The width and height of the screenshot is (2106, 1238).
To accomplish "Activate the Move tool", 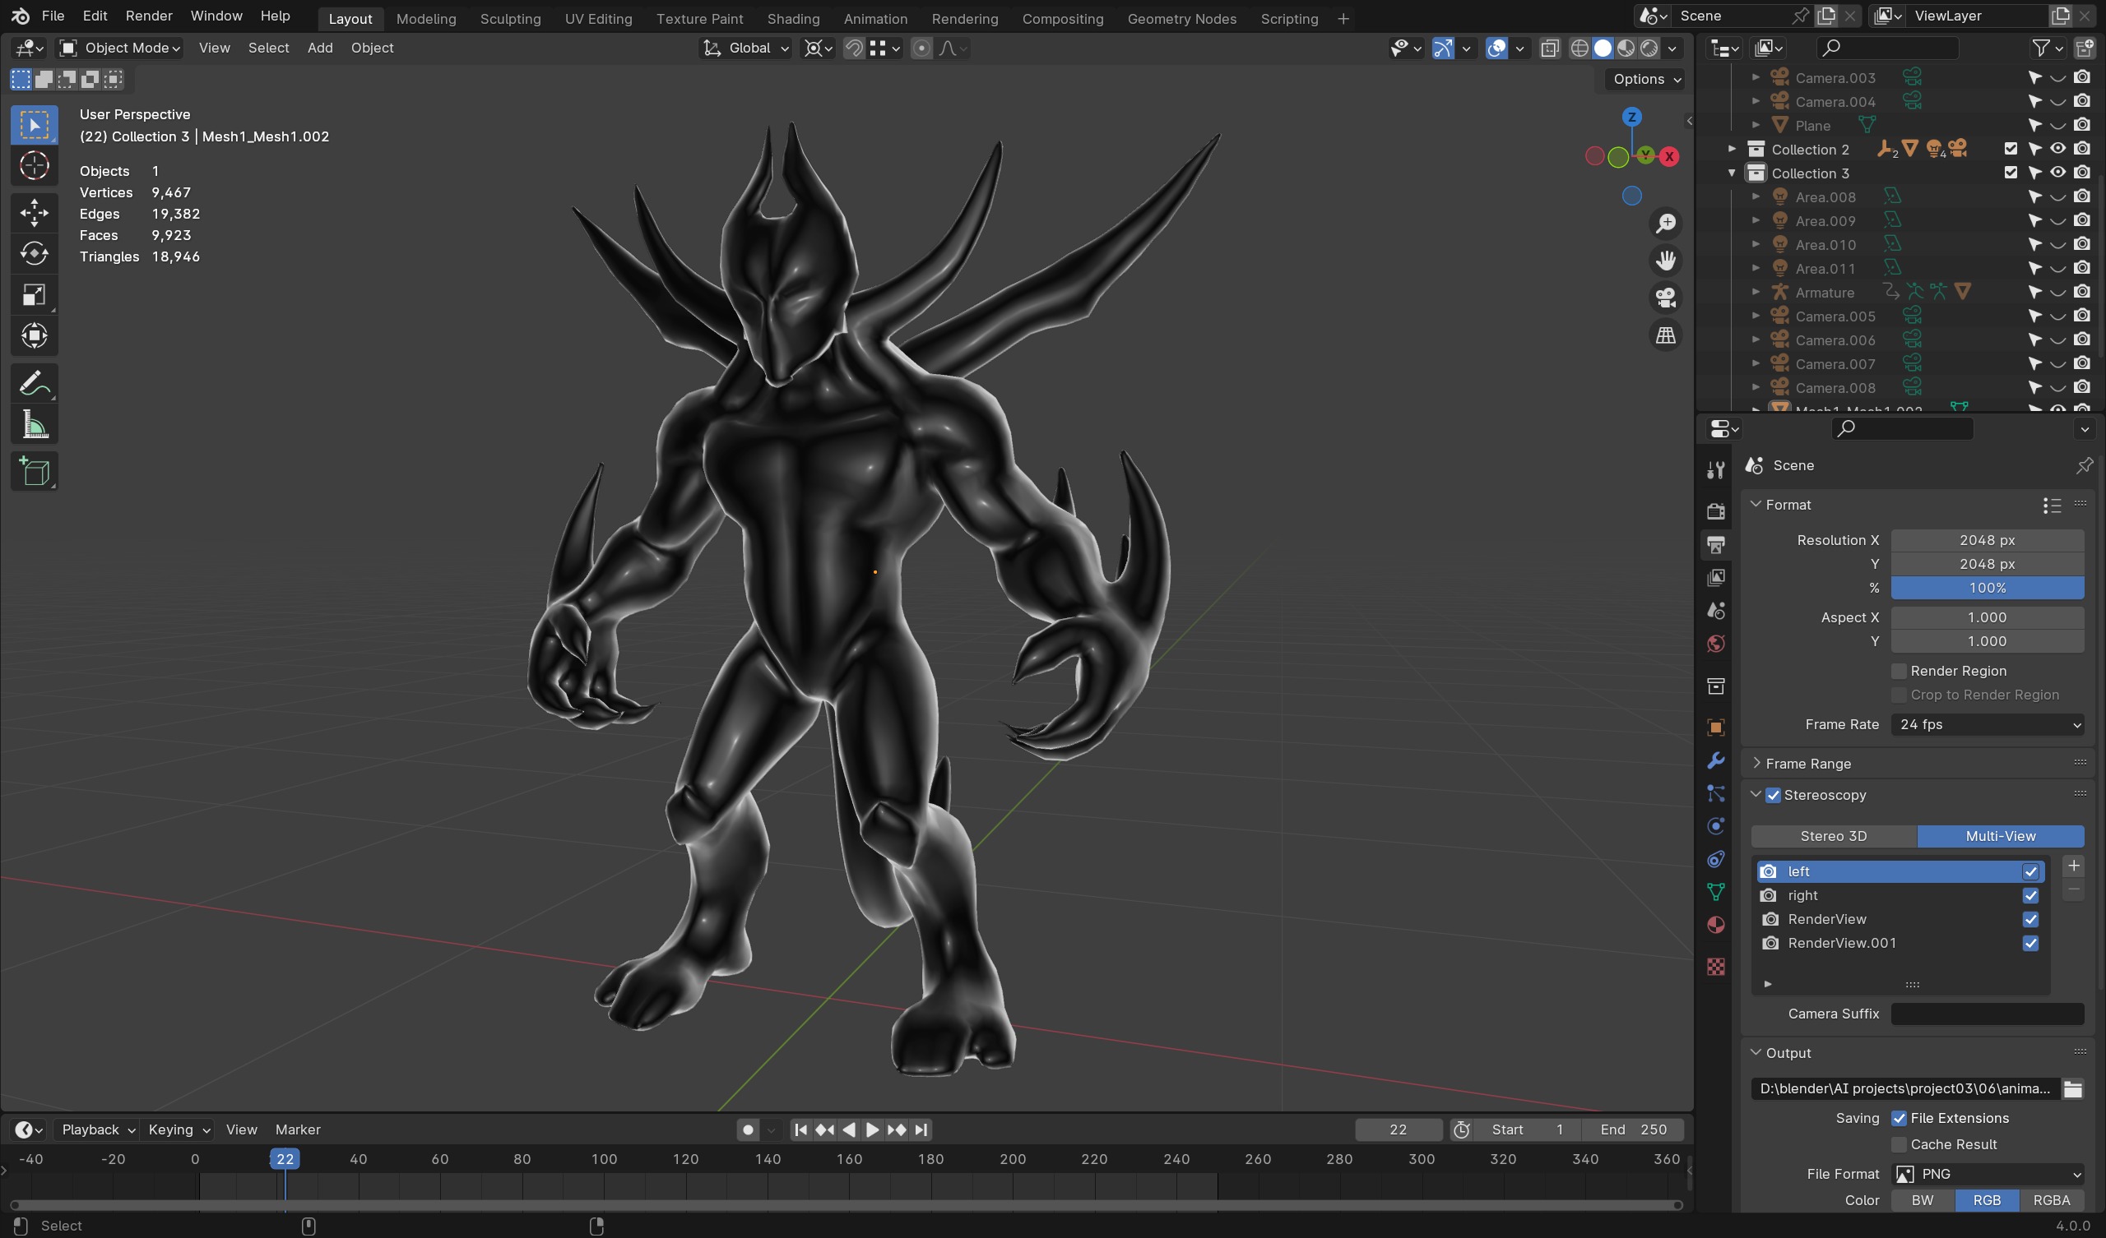I will pyautogui.click(x=35, y=212).
